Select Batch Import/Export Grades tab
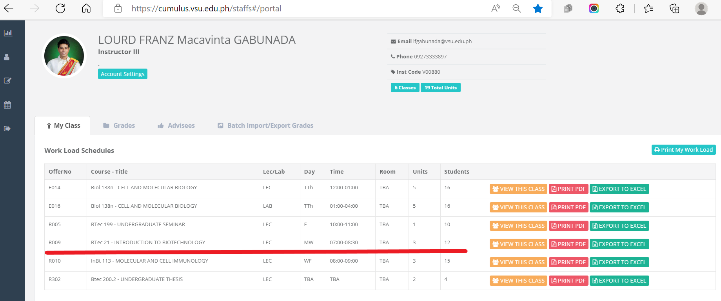This screenshot has height=301, width=721. 265,125
